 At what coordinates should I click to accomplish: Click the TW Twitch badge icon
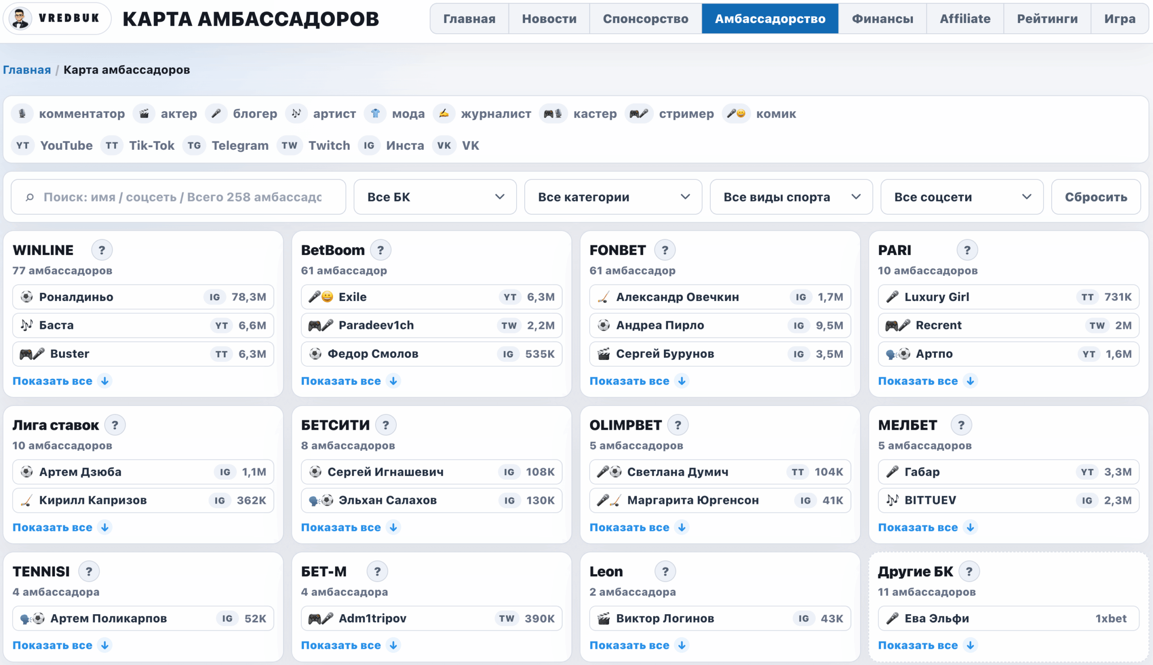point(290,146)
